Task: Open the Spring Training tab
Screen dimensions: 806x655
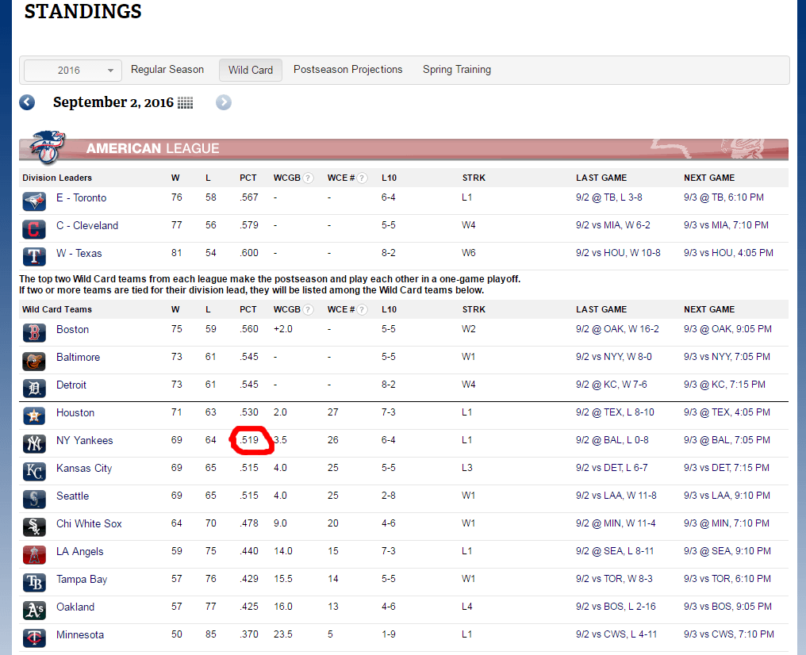Action: pyautogui.click(x=457, y=69)
